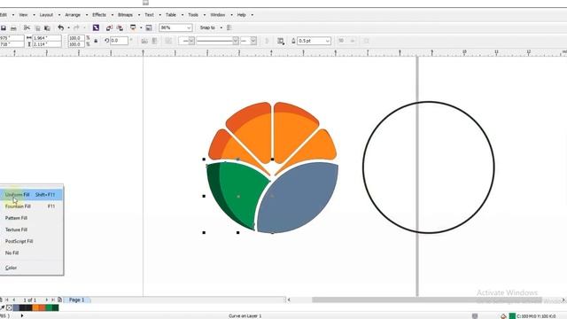This screenshot has width=567, height=319.
Task: Click the Undo arrow icon
Action: (x=61, y=27)
